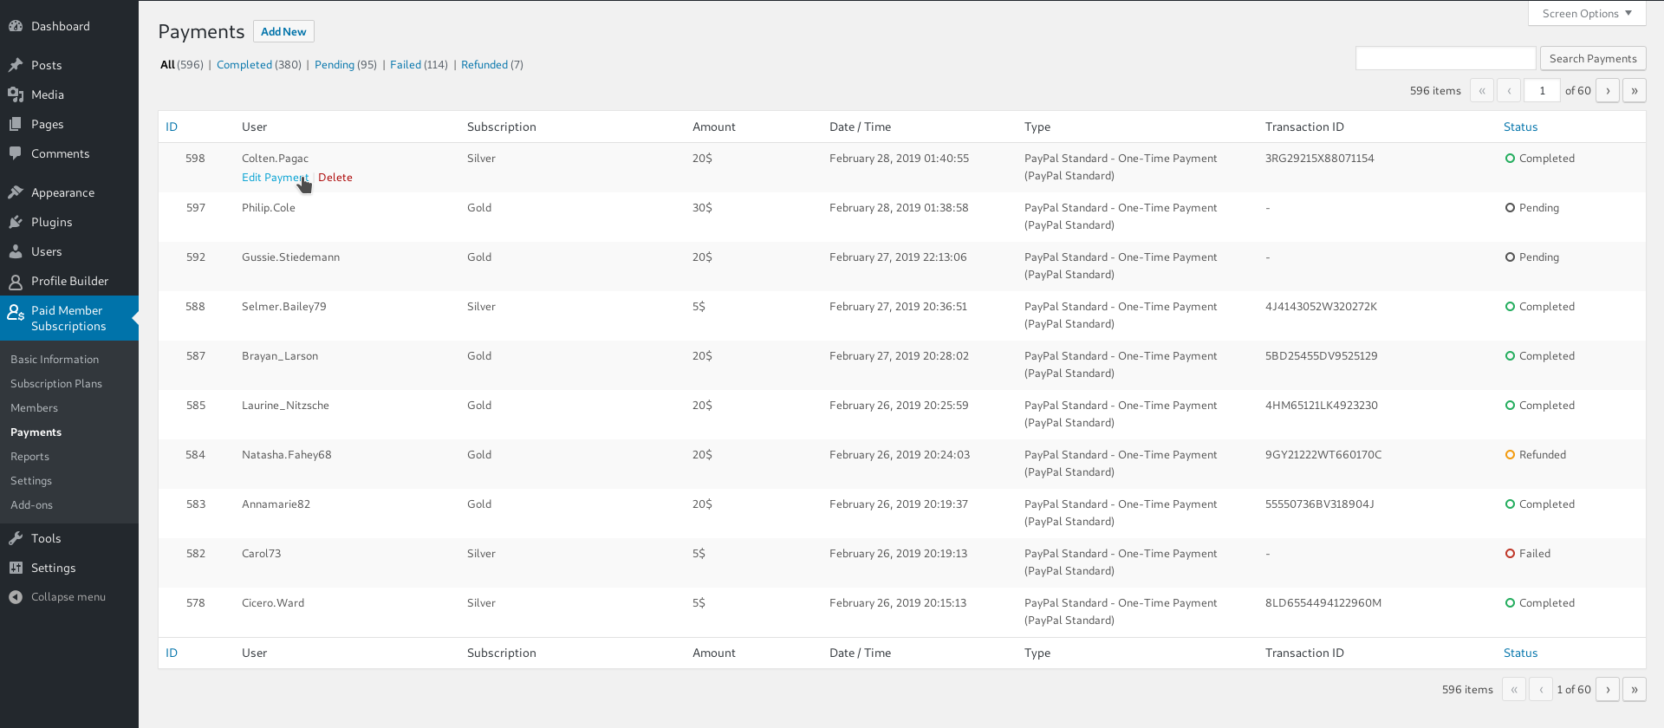The width and height of the screenshot is (1664, 728).
Task: Click the Add New payment button
Action: 283,32
